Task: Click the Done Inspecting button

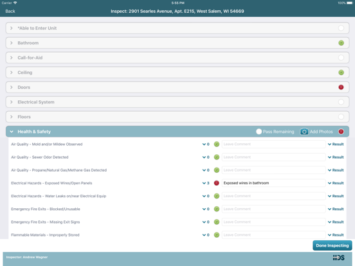Action: pyautogui.click(x=332, y=245)
